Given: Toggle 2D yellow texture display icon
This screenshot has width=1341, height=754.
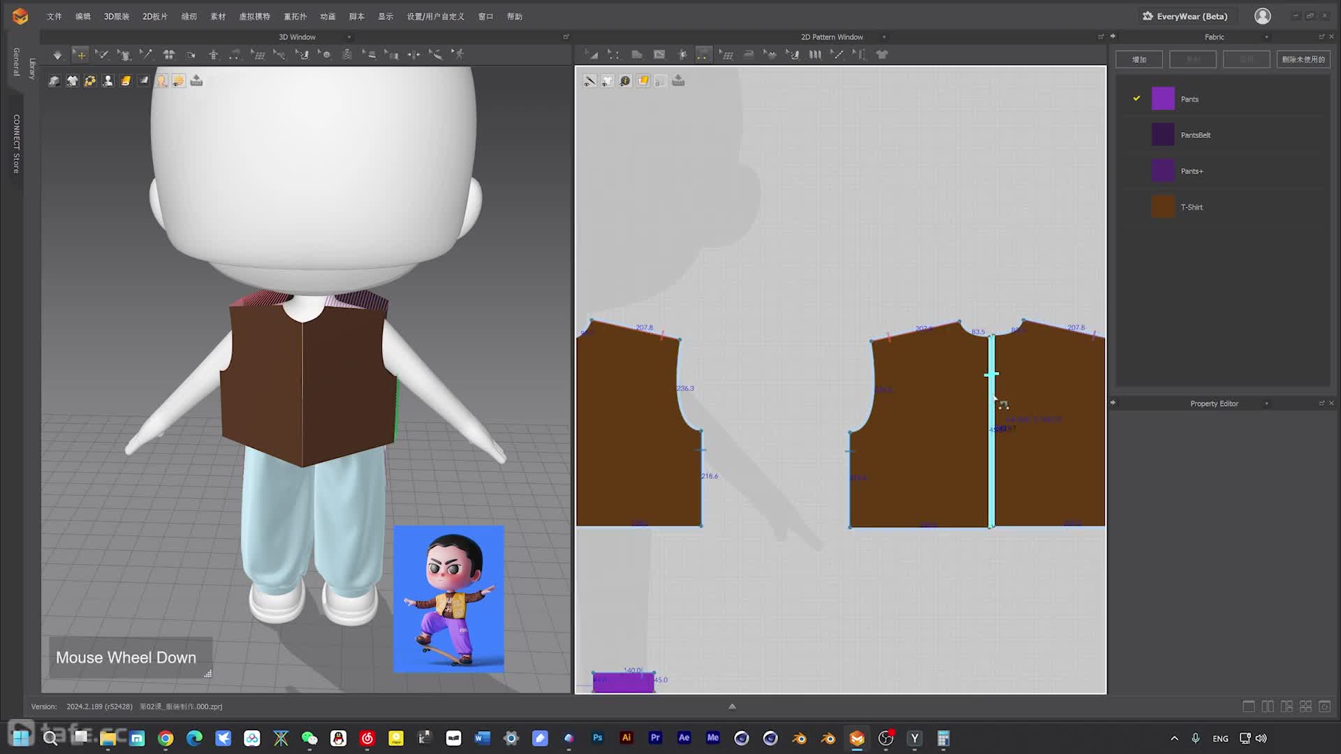Looking at the screenshot, I should 643,81.
